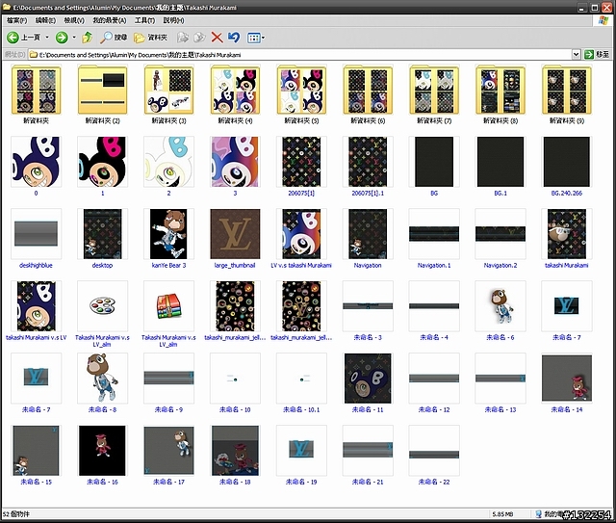Click the blue Undo arrow icon
The image size is (616, 523).
(233, 38)
